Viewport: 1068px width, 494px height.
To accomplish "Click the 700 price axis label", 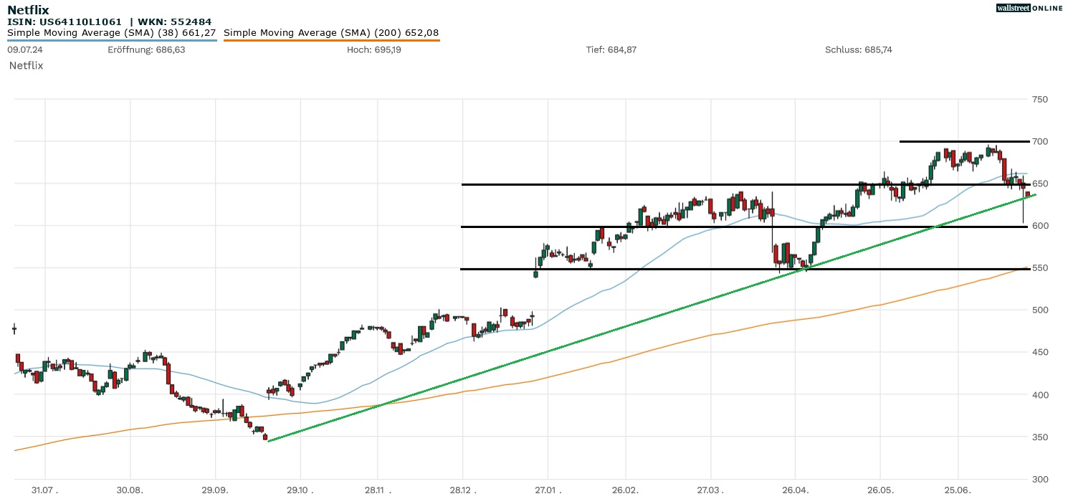I will [1040, 142].
